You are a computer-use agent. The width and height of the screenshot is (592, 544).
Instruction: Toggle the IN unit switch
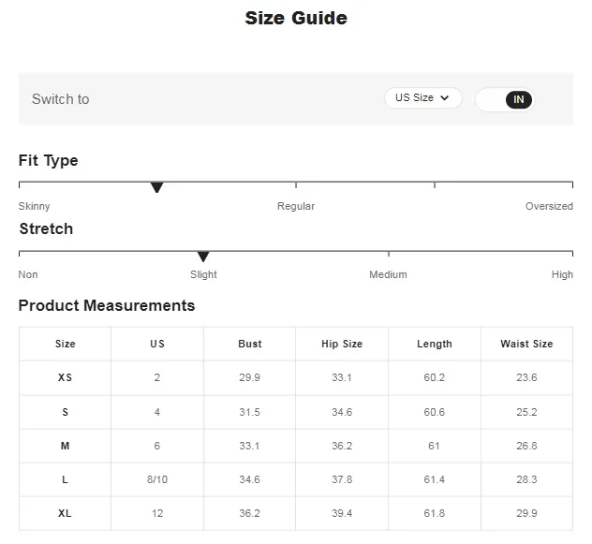[x=505, y=99]
